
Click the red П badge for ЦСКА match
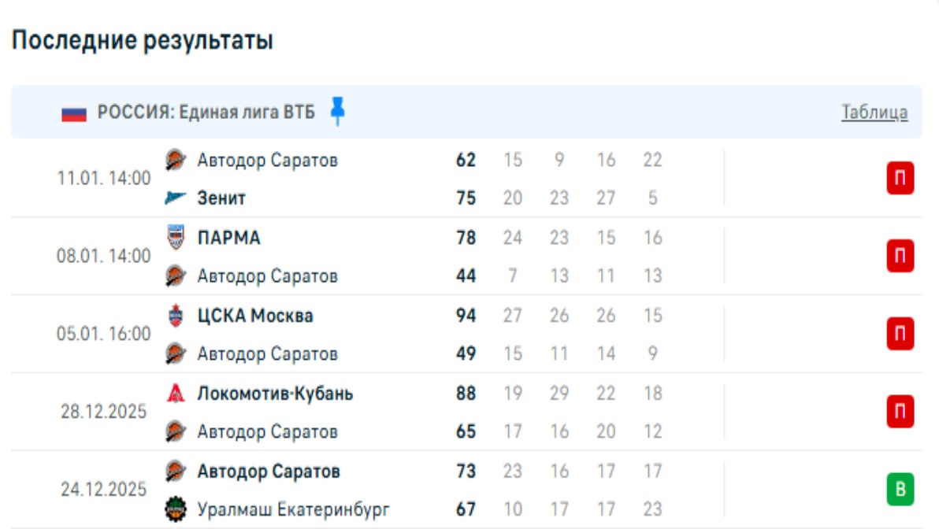point(900,335)
